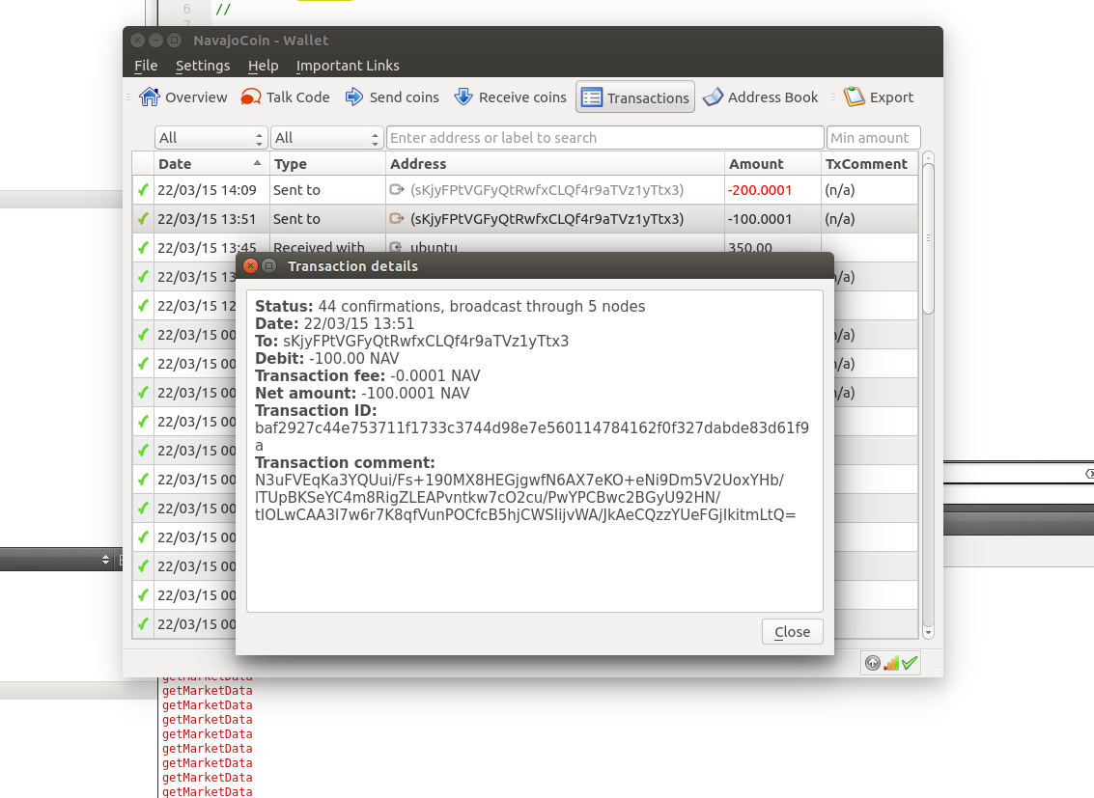Viewport: 1094px width, 798px height.
Task: Click the Status confirmations line in dialog
Action: pos(450,307)
